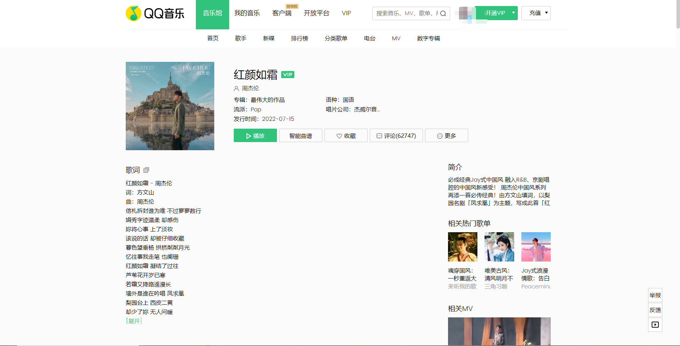Open the 开通VIP dropdown arrow

pos(513,13)
